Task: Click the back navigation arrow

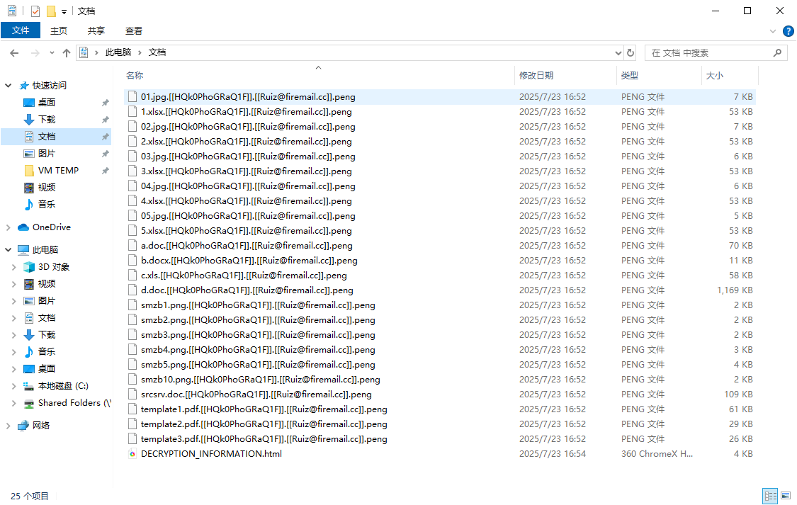Action: point(14,53)
